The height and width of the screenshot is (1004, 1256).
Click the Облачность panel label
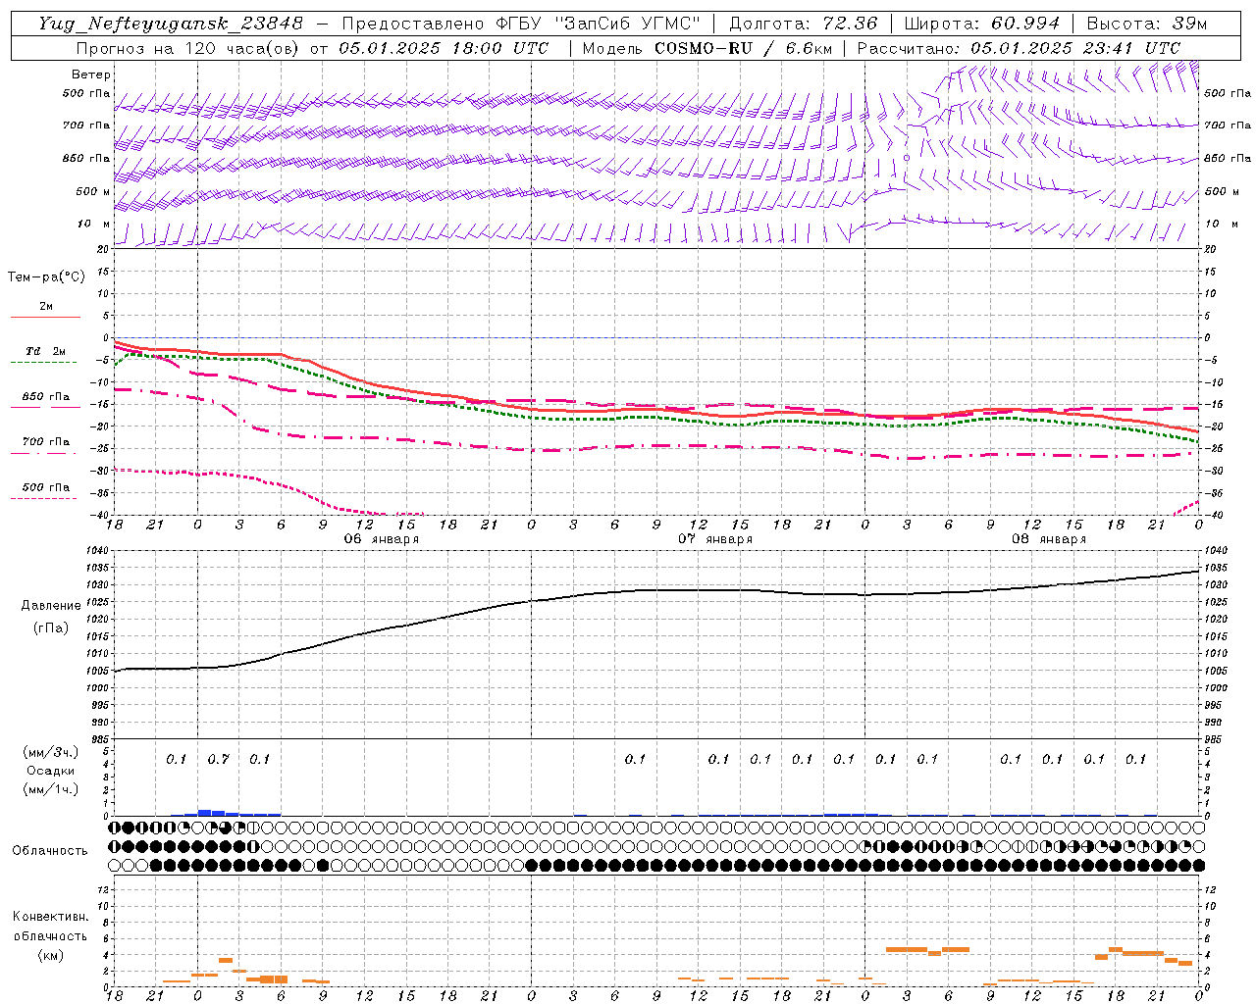[x=50, y=850]
